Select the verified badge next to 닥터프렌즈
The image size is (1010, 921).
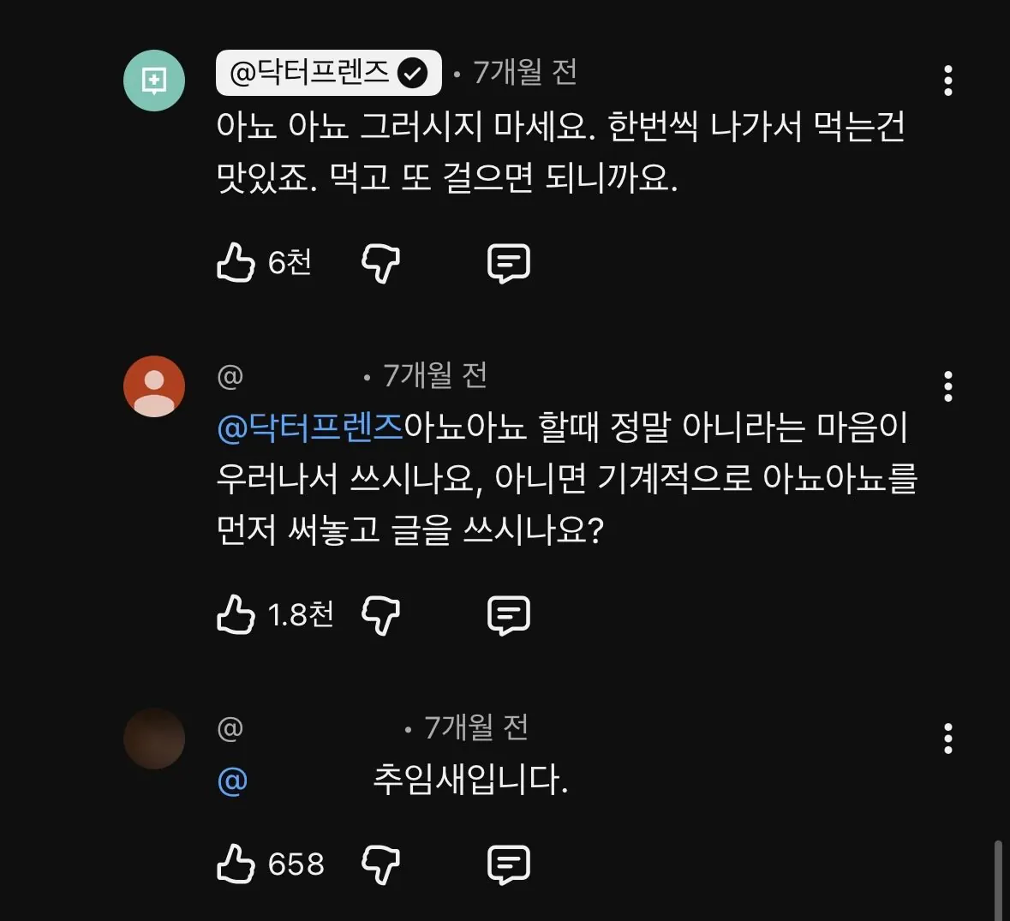413,72
